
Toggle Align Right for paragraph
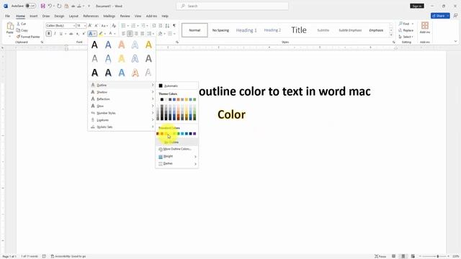(x=136, y=34)
